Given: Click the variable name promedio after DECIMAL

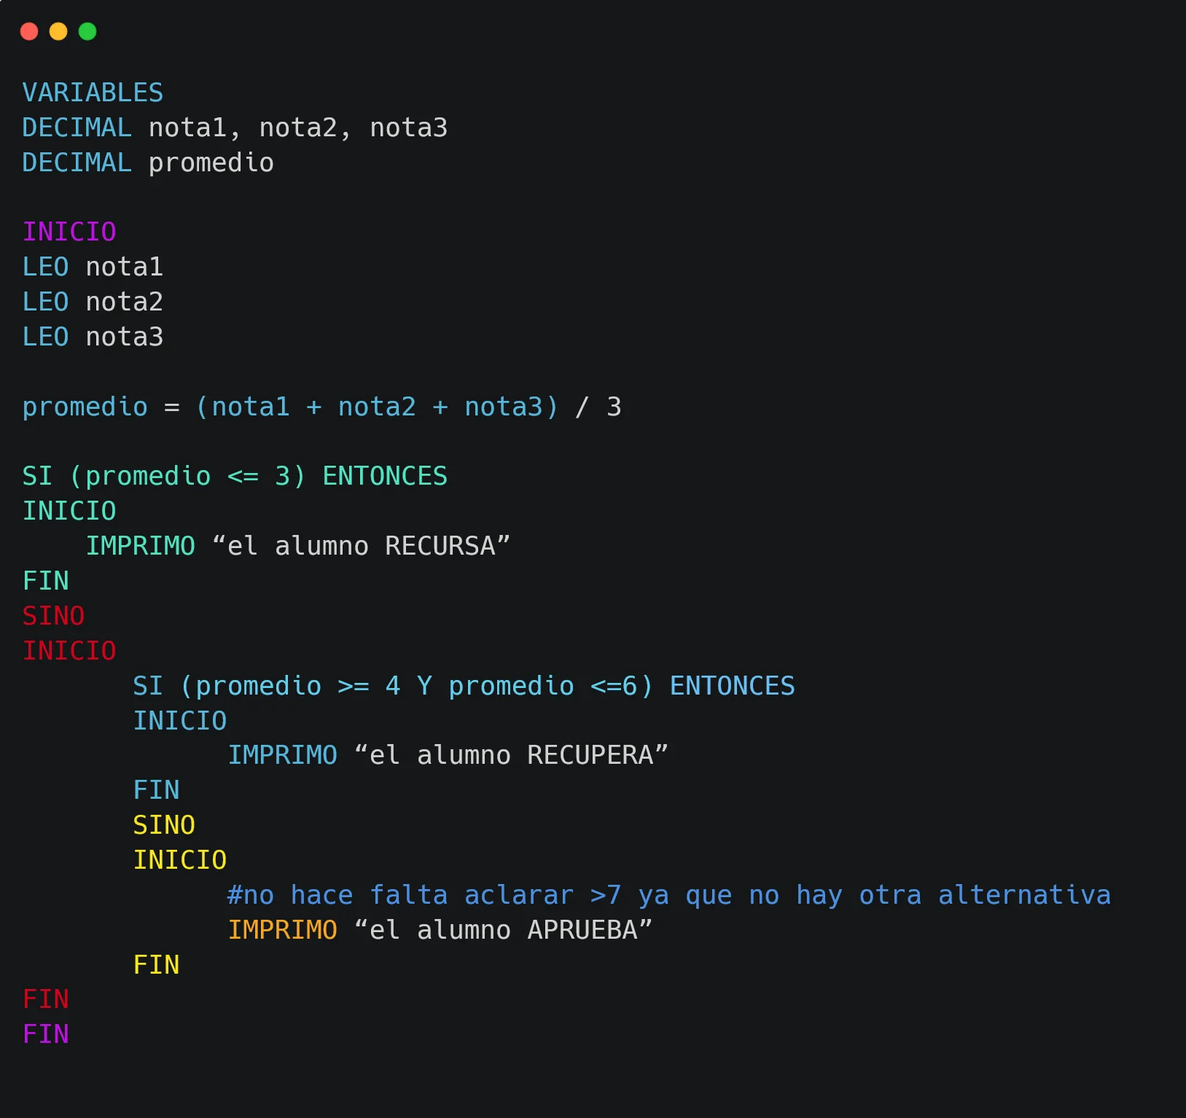Looking at the screenshot, I should click(x=211, y=163).
